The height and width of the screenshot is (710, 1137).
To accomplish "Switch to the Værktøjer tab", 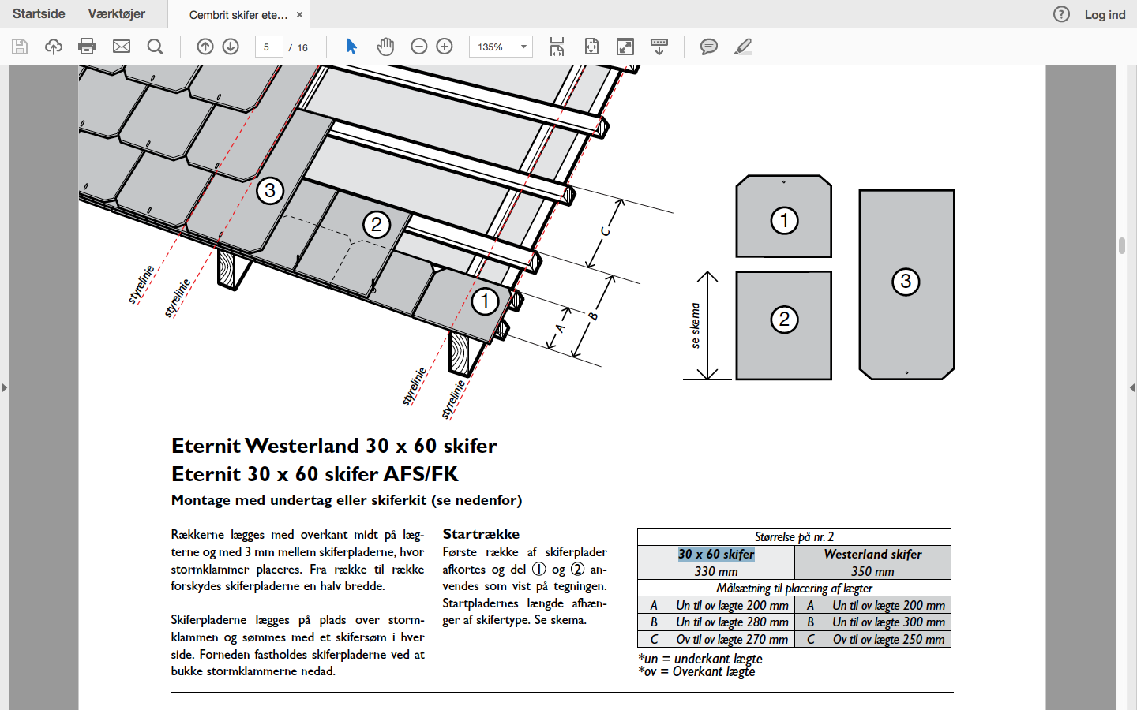I will tap(117, 14).
